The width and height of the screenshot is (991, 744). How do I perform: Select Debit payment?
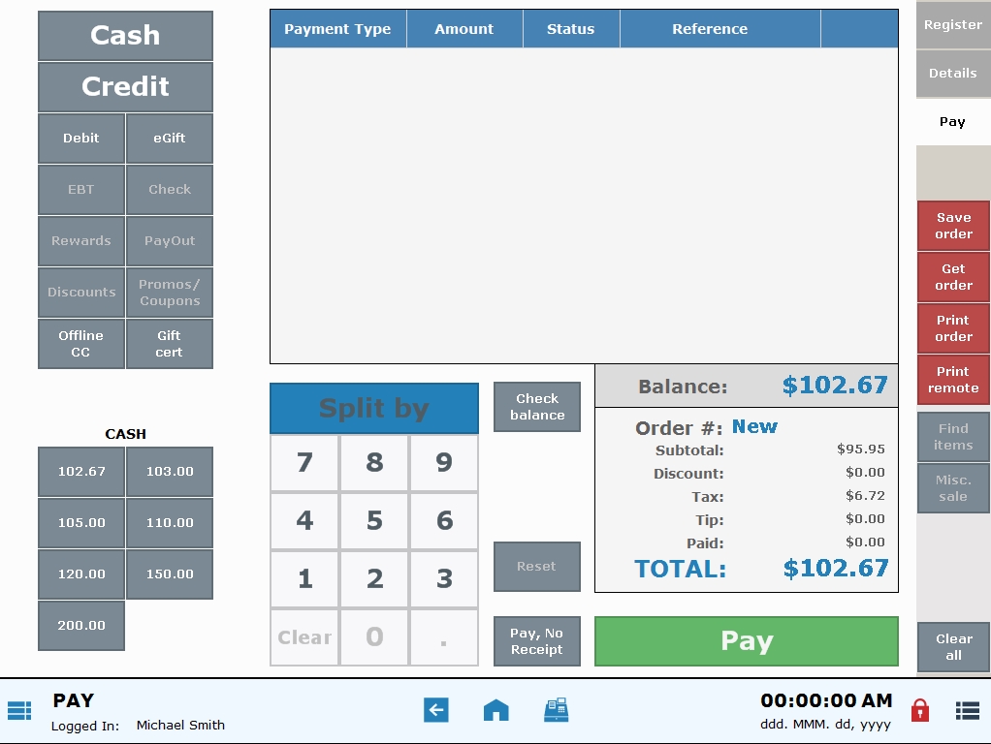(x=80, y=138)
